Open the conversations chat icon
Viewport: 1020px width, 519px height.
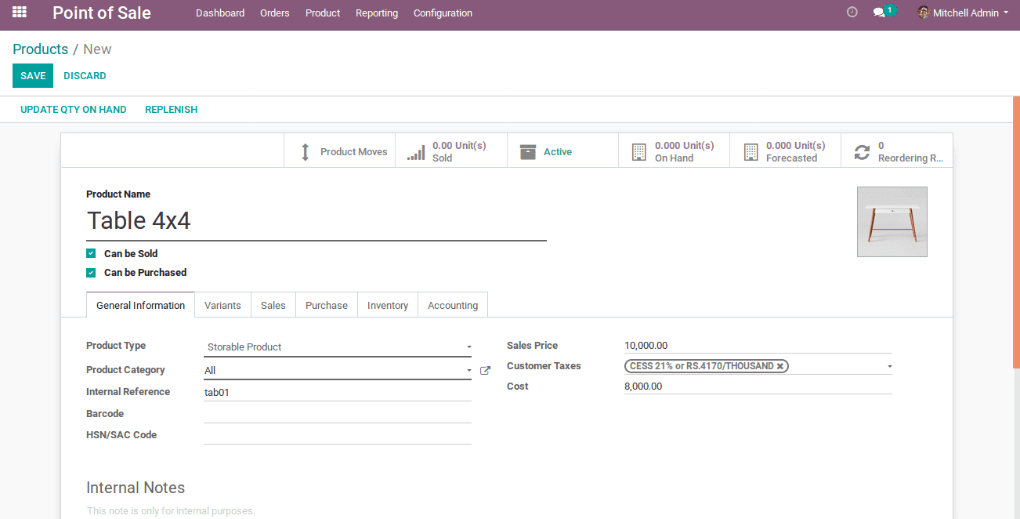(x=879, y=13)
